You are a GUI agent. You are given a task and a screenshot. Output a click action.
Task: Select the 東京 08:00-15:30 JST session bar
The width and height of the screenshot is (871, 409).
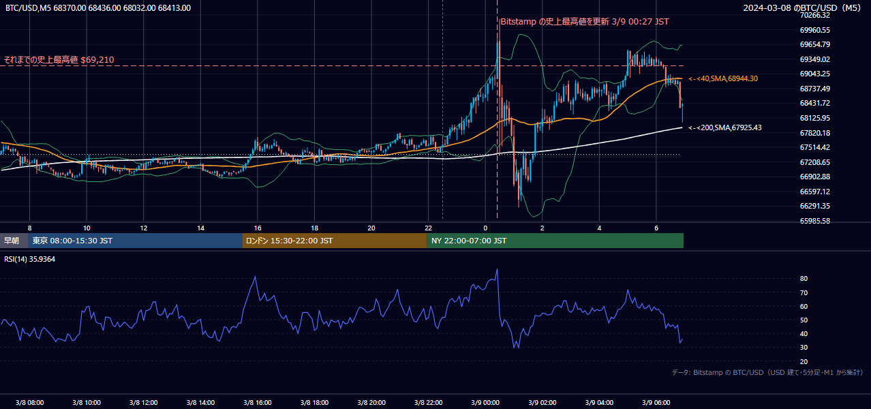(x=135, y=241)
